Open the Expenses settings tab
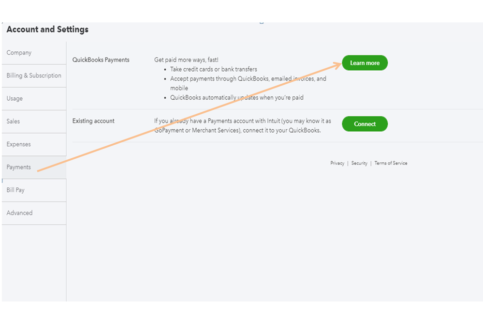Image resolution: width=483 pixels, height=335 pixels. (x=19, y=144)
